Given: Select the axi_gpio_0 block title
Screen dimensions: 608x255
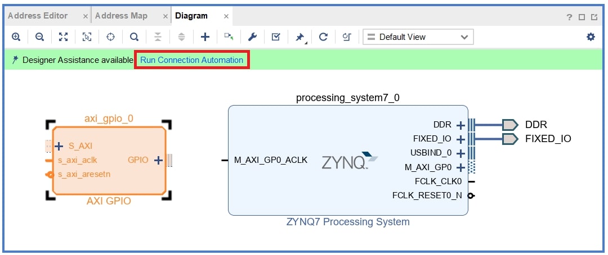Looking at the screenshot, I should click(x=109, y=119).
